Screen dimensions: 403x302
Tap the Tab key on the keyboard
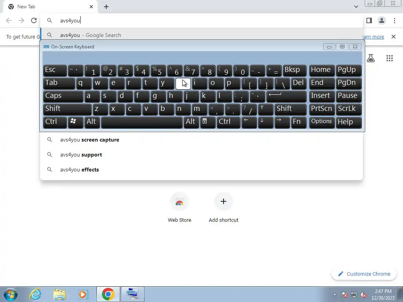[59, 83]
